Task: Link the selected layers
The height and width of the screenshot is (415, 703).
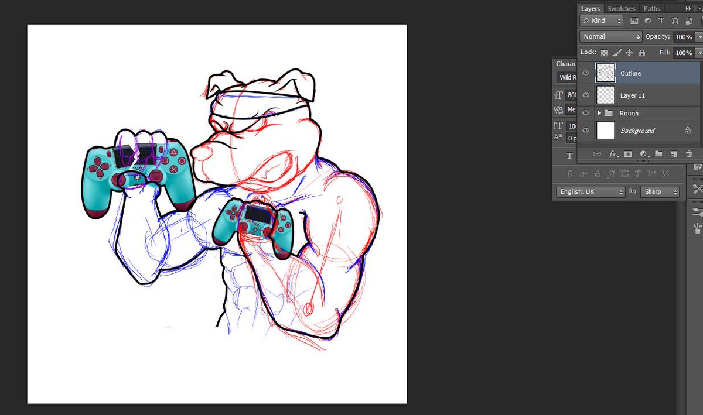Action: 597,154
